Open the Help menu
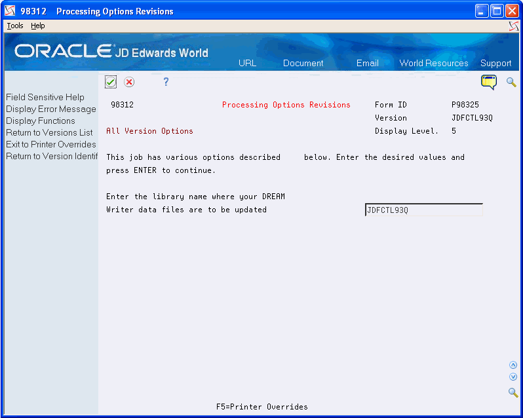523x418 pixels. pyautogui.click(x=38, y=26)
